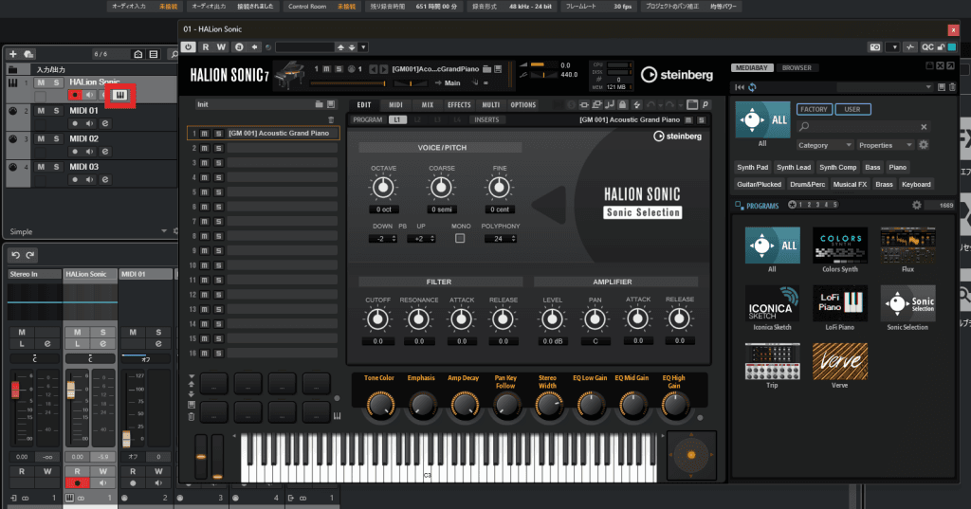
Task: Filter by Keyboard tag
Action: pos(916,184)
